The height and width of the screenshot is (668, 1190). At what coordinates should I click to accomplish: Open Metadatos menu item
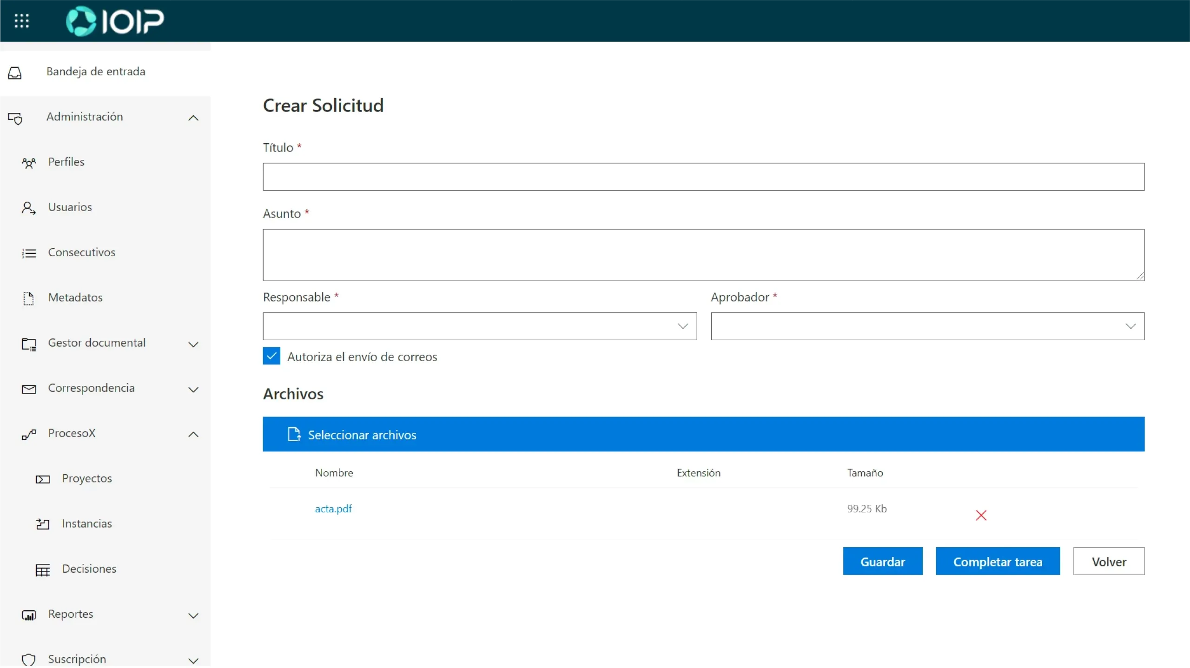point(75,298)
